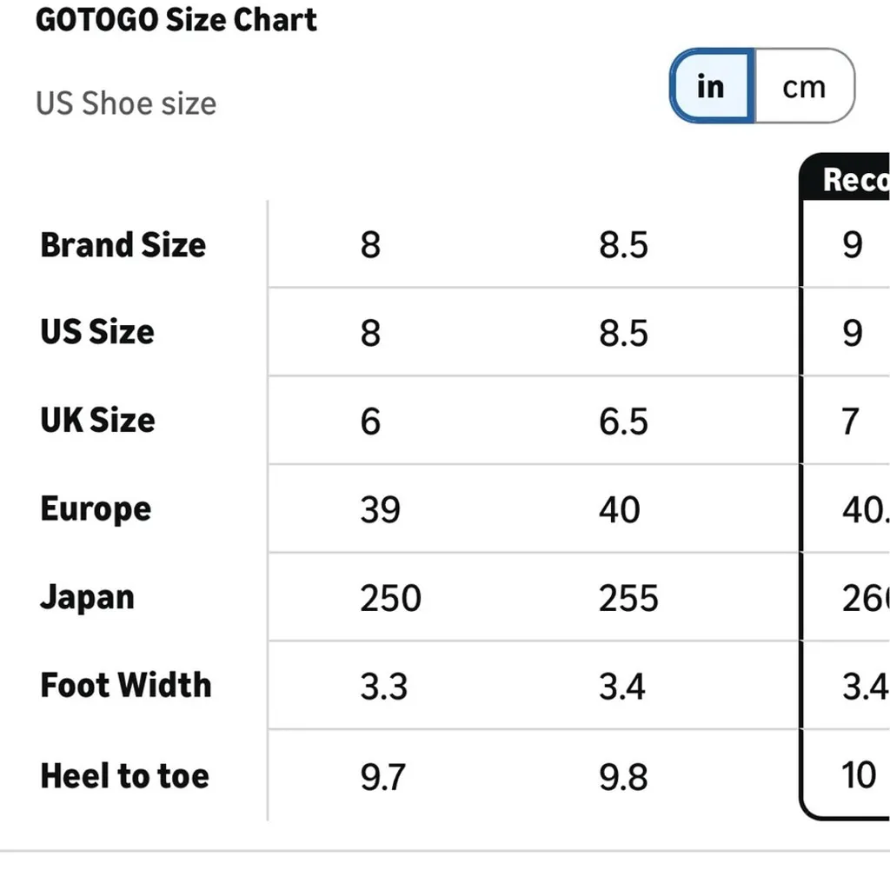890x890 pixels.
Task: Click the US Shoe size subtitle
Action: (126, 103)
